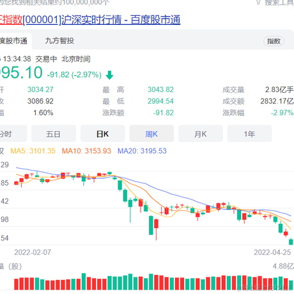Click the 1.60% amplitude value
Image resolution: width=294 pixels, height=294 pixels.
point(43,112)
